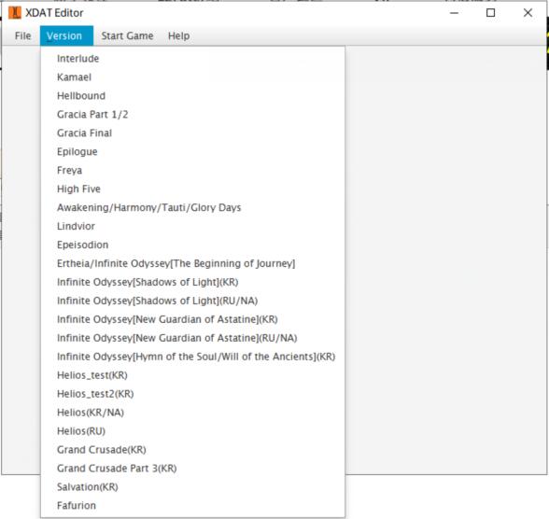The width and height of the screenshot is (549, 519).
Task: Choose the Epilogue version
Action: 192,151
